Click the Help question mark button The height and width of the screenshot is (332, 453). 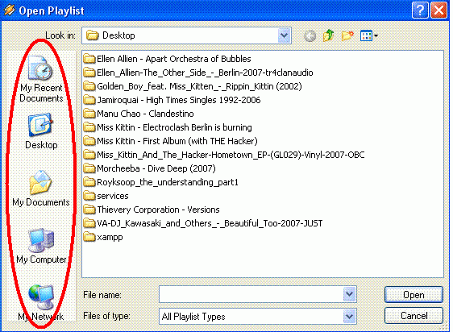coord(420,10)
